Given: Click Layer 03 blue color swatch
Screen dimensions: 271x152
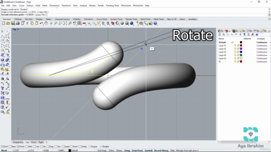Looking at the screenshot, I should (241, 52).
